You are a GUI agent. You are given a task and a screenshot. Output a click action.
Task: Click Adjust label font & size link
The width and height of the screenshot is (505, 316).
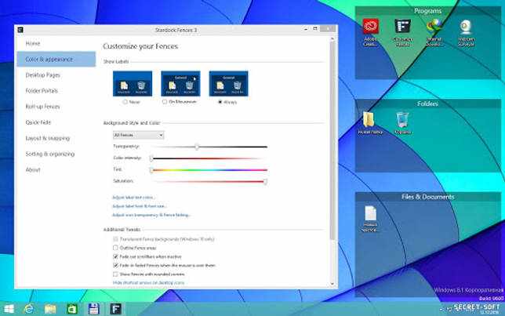point(140,206)
